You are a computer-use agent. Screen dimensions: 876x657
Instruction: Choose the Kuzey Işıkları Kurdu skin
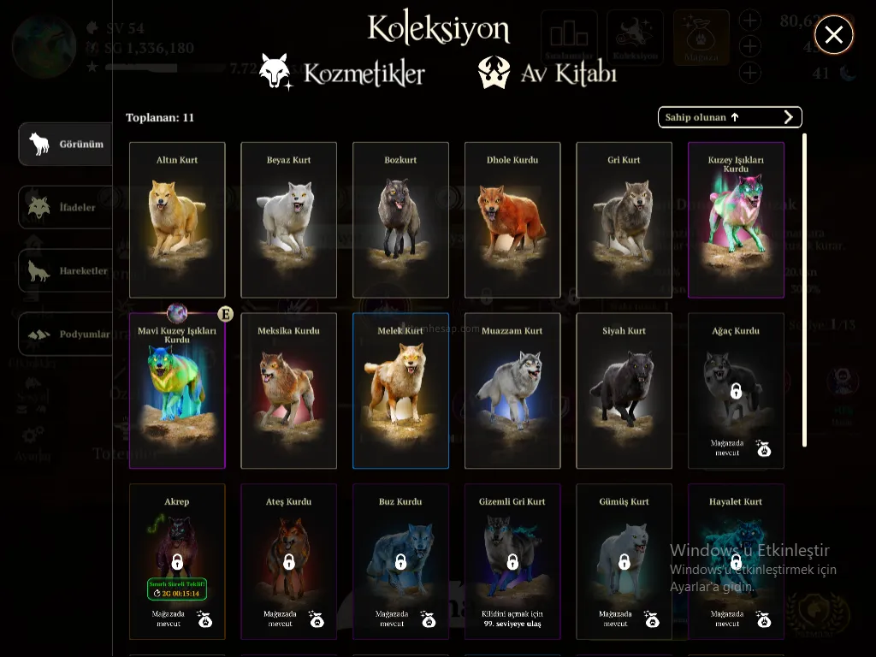pos(736,220)
